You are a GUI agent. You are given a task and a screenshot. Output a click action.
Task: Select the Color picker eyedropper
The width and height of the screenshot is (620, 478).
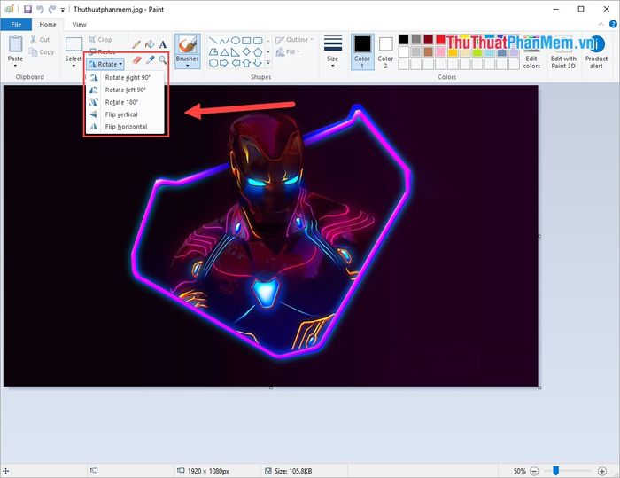click(150, 60)
